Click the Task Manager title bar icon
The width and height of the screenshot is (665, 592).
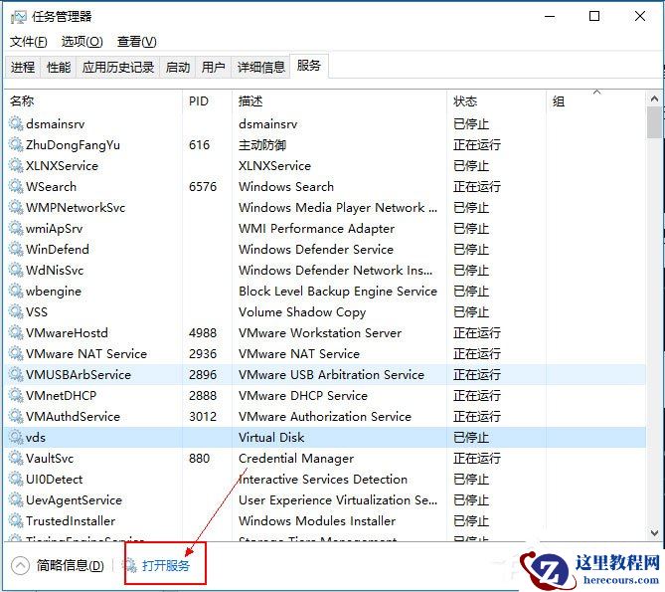click(x=18, y=17)
